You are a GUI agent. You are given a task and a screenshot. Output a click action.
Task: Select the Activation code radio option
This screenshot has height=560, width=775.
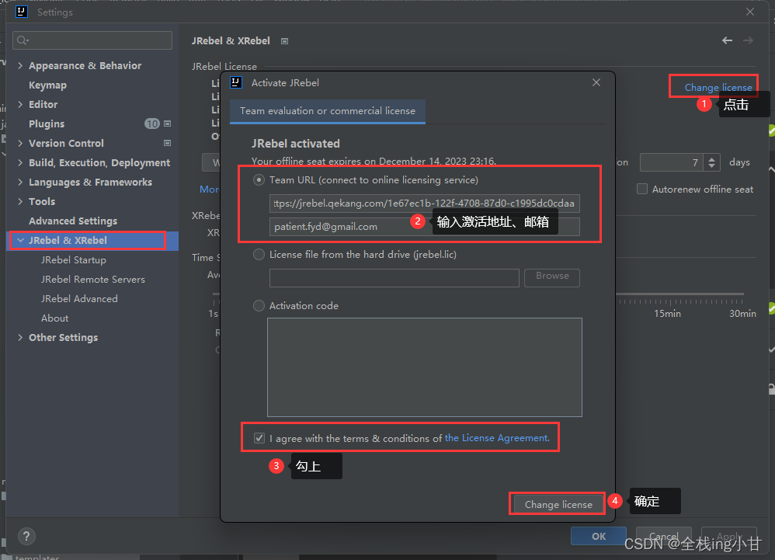click(x=259, y=305)
